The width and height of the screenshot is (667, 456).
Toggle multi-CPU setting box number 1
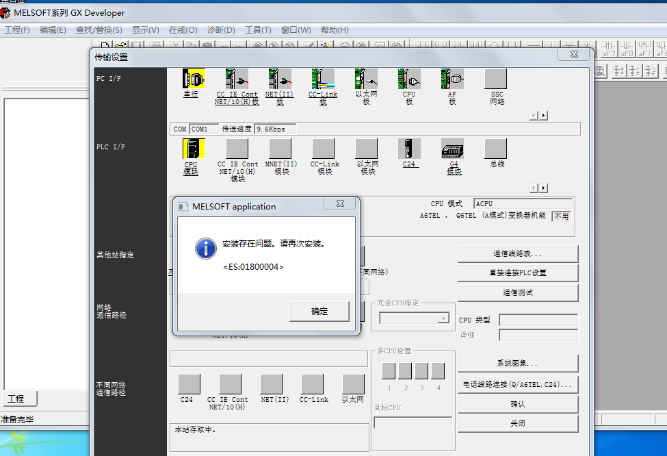389,371
